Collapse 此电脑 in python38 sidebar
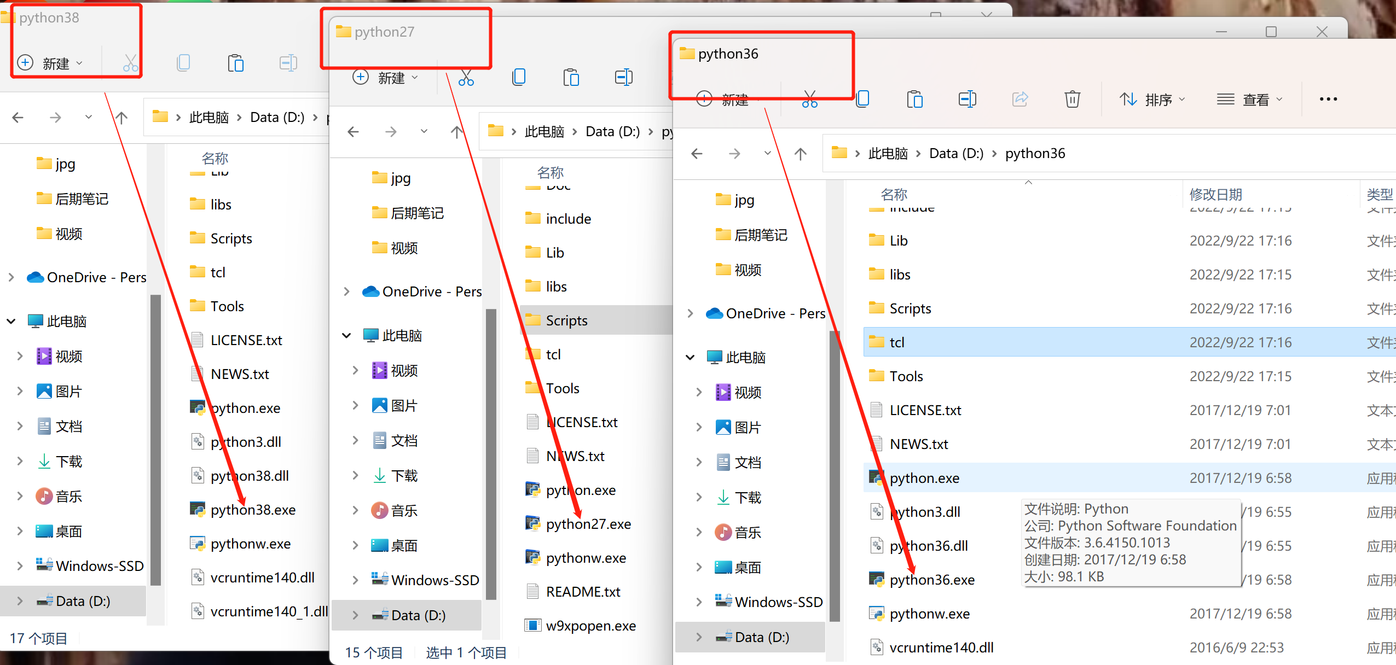Viewport: 1396px width, 665px height. click(11, 321)
